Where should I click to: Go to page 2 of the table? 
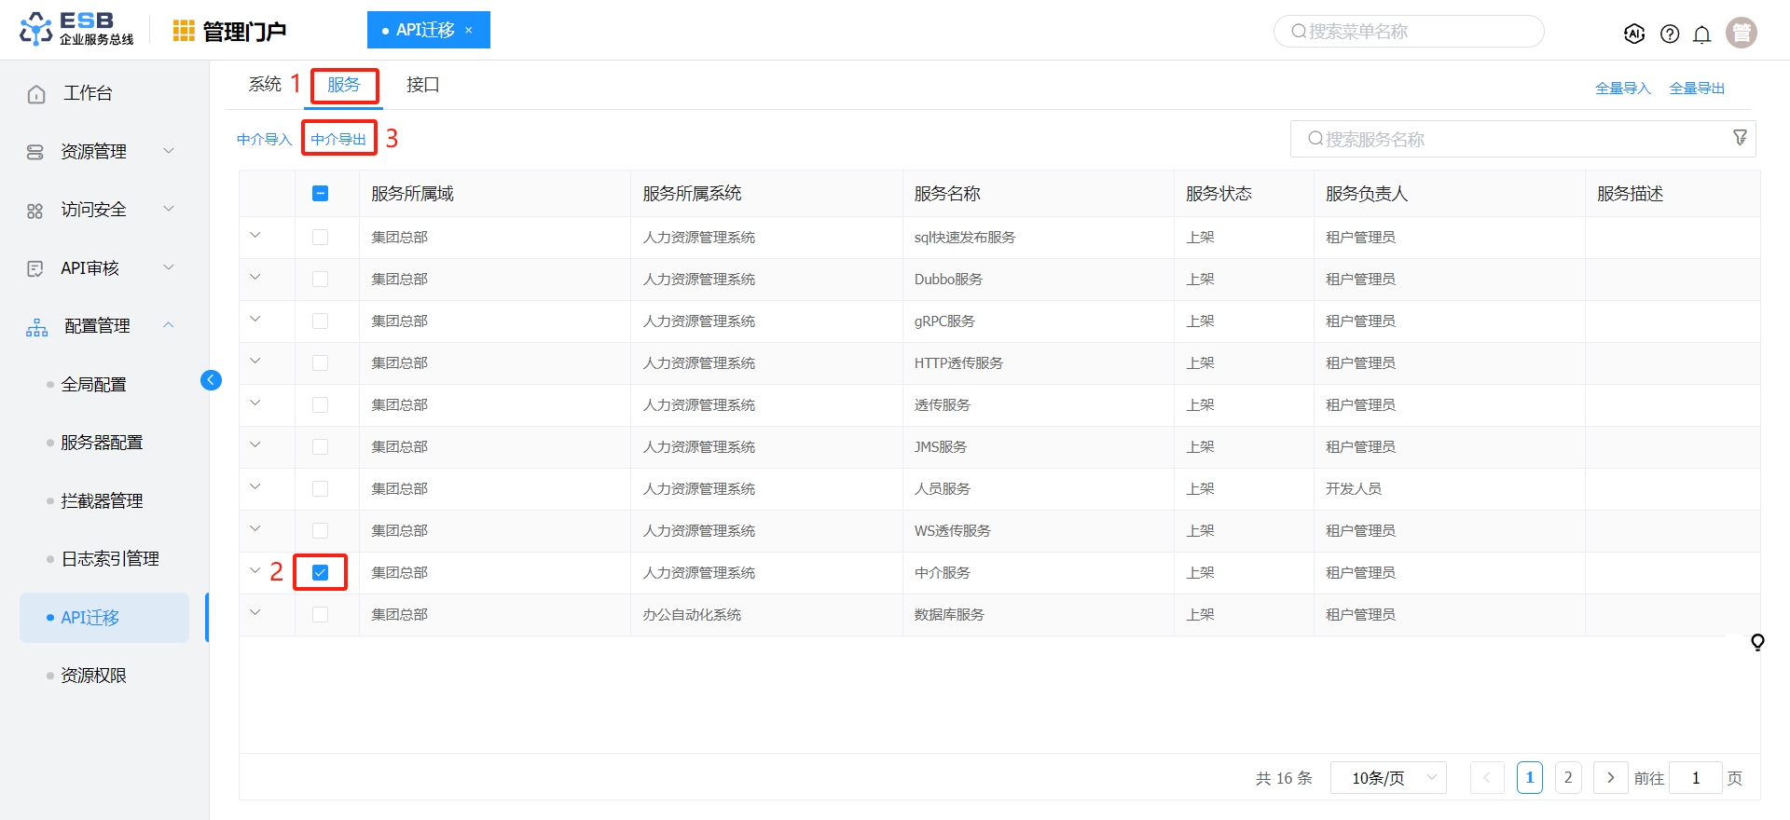pyautogui.click(x=1568, y=777)
